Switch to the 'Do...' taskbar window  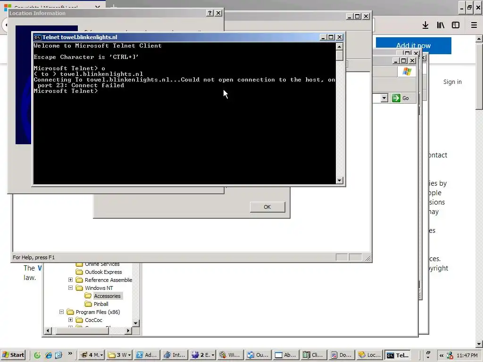(x=341, y=355)
